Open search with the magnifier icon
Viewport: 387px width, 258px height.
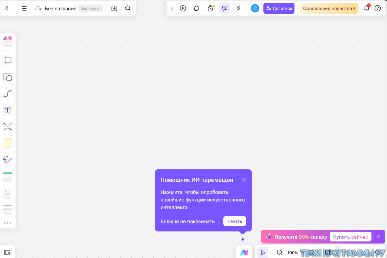(128, 8)
